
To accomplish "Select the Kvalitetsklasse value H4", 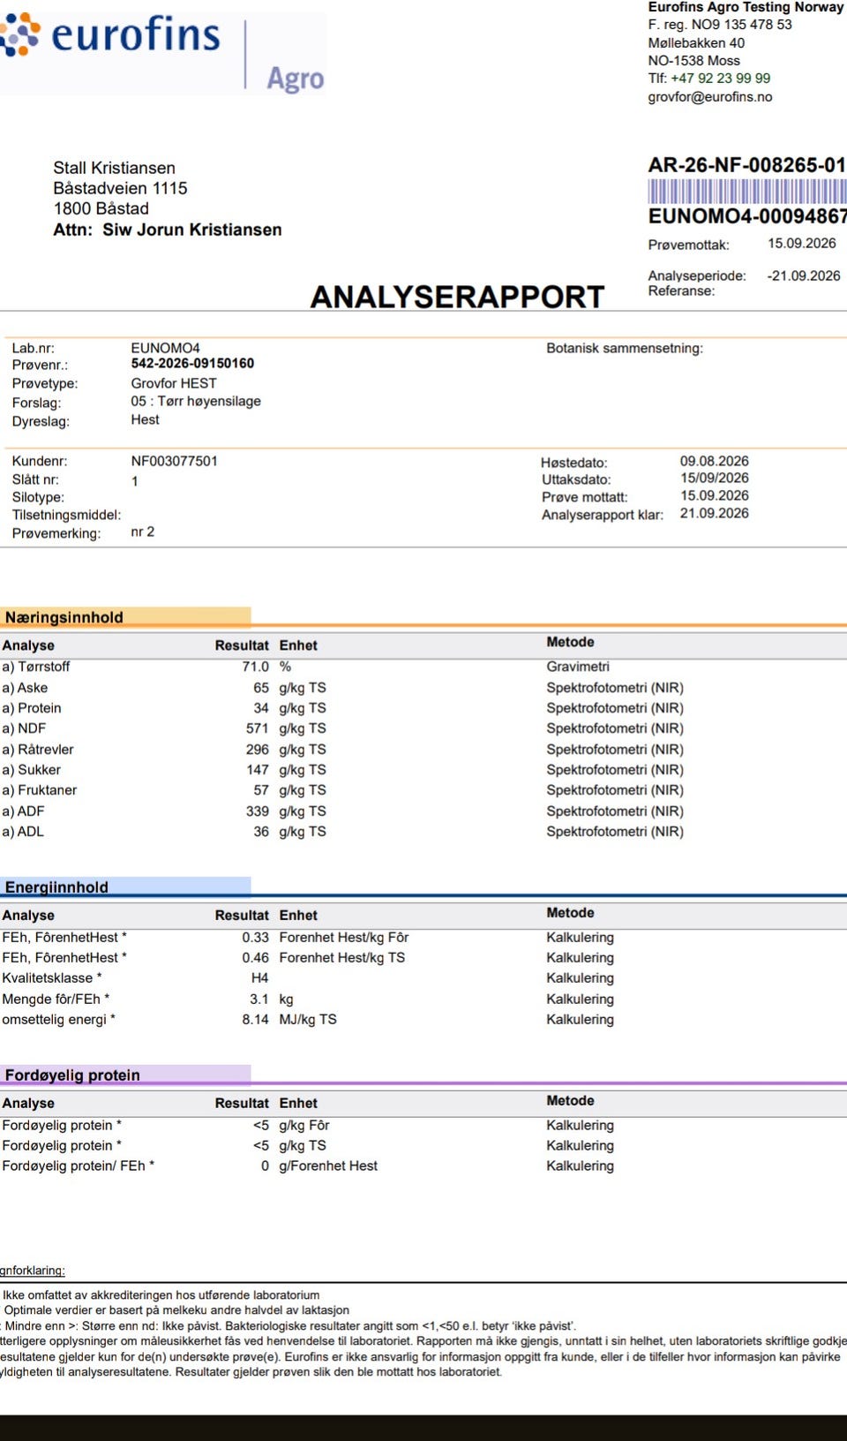I will click(x=259, y=978).
